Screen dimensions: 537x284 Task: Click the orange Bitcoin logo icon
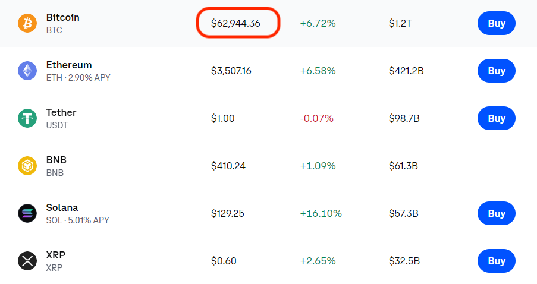27,23
